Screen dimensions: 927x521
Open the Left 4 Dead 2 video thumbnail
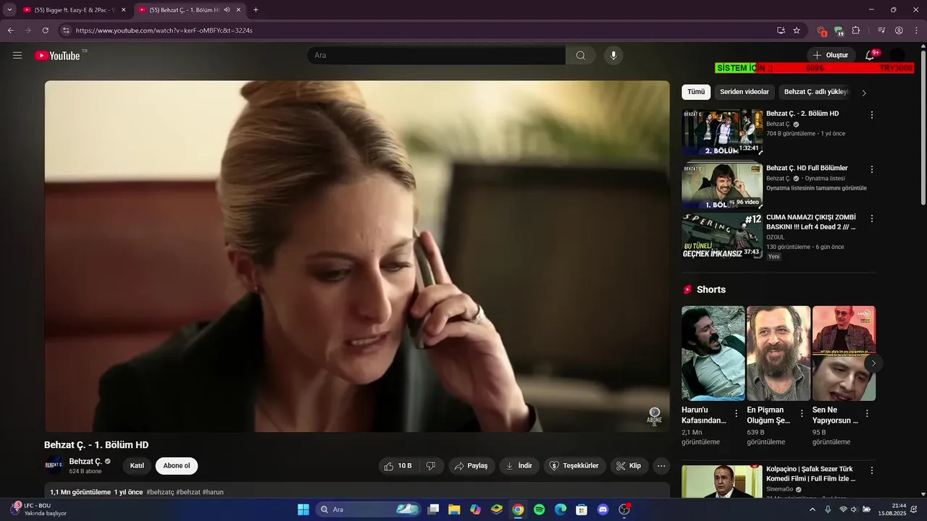tap(722, 235)
